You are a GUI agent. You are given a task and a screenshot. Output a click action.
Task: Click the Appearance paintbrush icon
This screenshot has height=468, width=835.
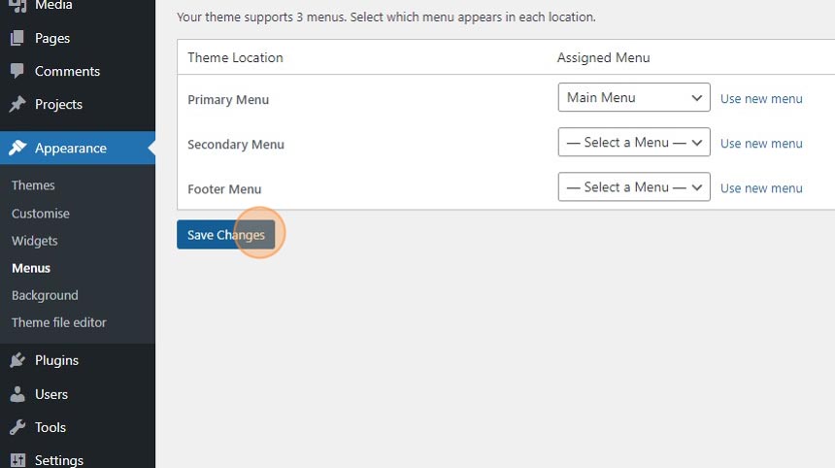tap(17, 149)
